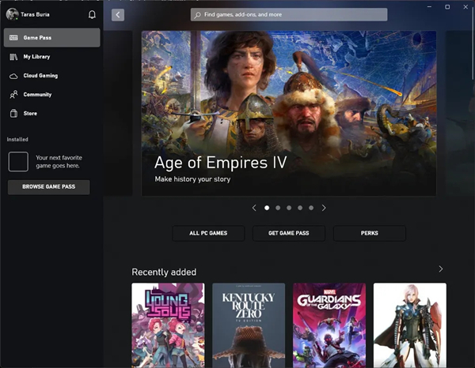Show previous carousel slide arrow

click(x=254, y=208)
